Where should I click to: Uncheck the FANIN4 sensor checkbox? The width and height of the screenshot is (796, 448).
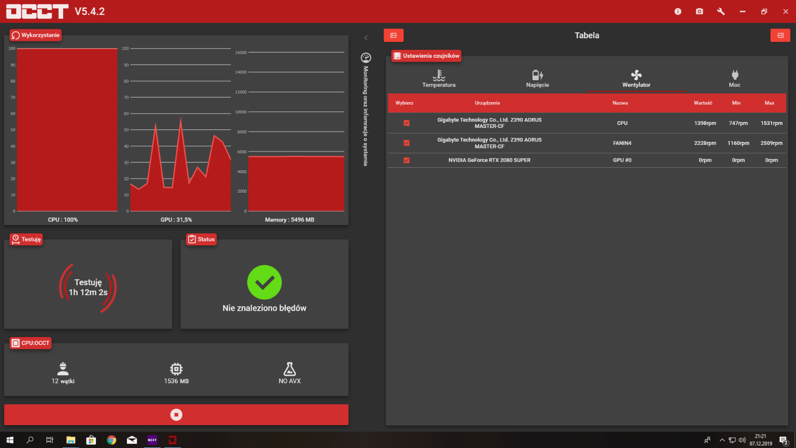(406, 143)
